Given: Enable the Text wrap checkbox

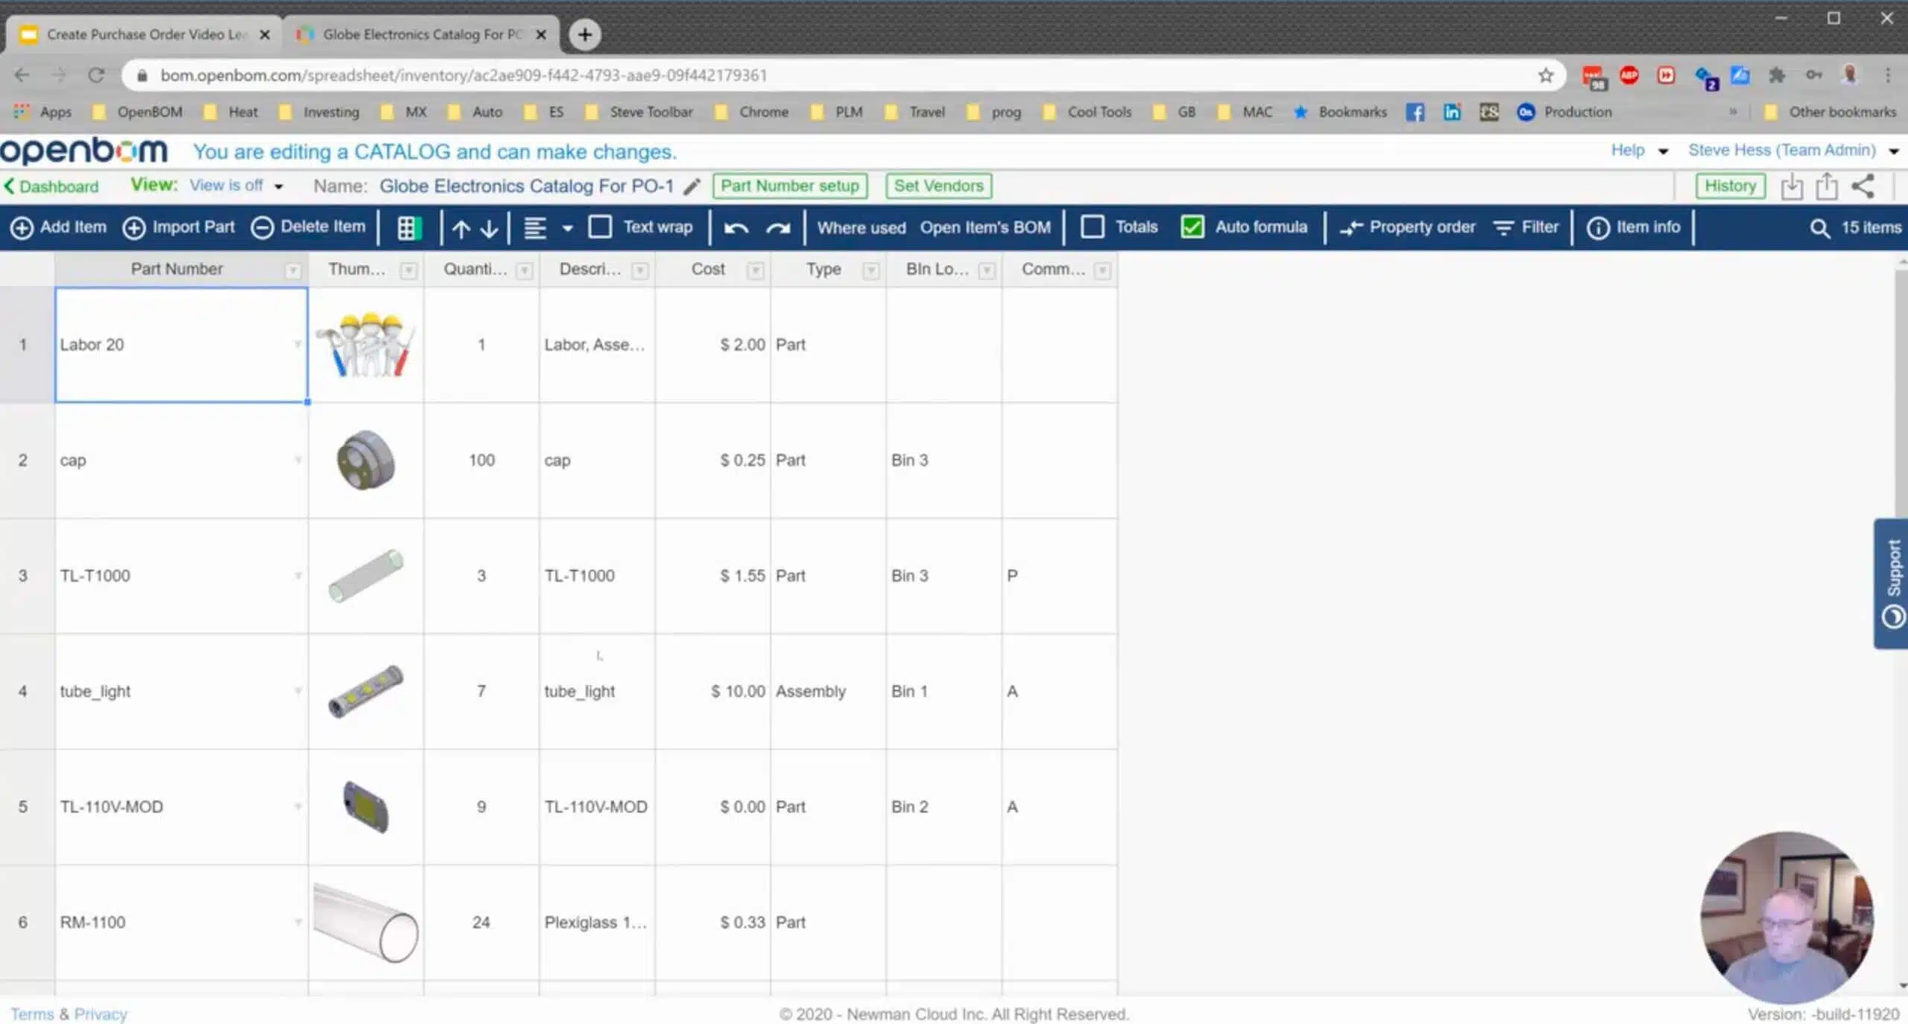Looking at the screenshot, I should 600,227.
